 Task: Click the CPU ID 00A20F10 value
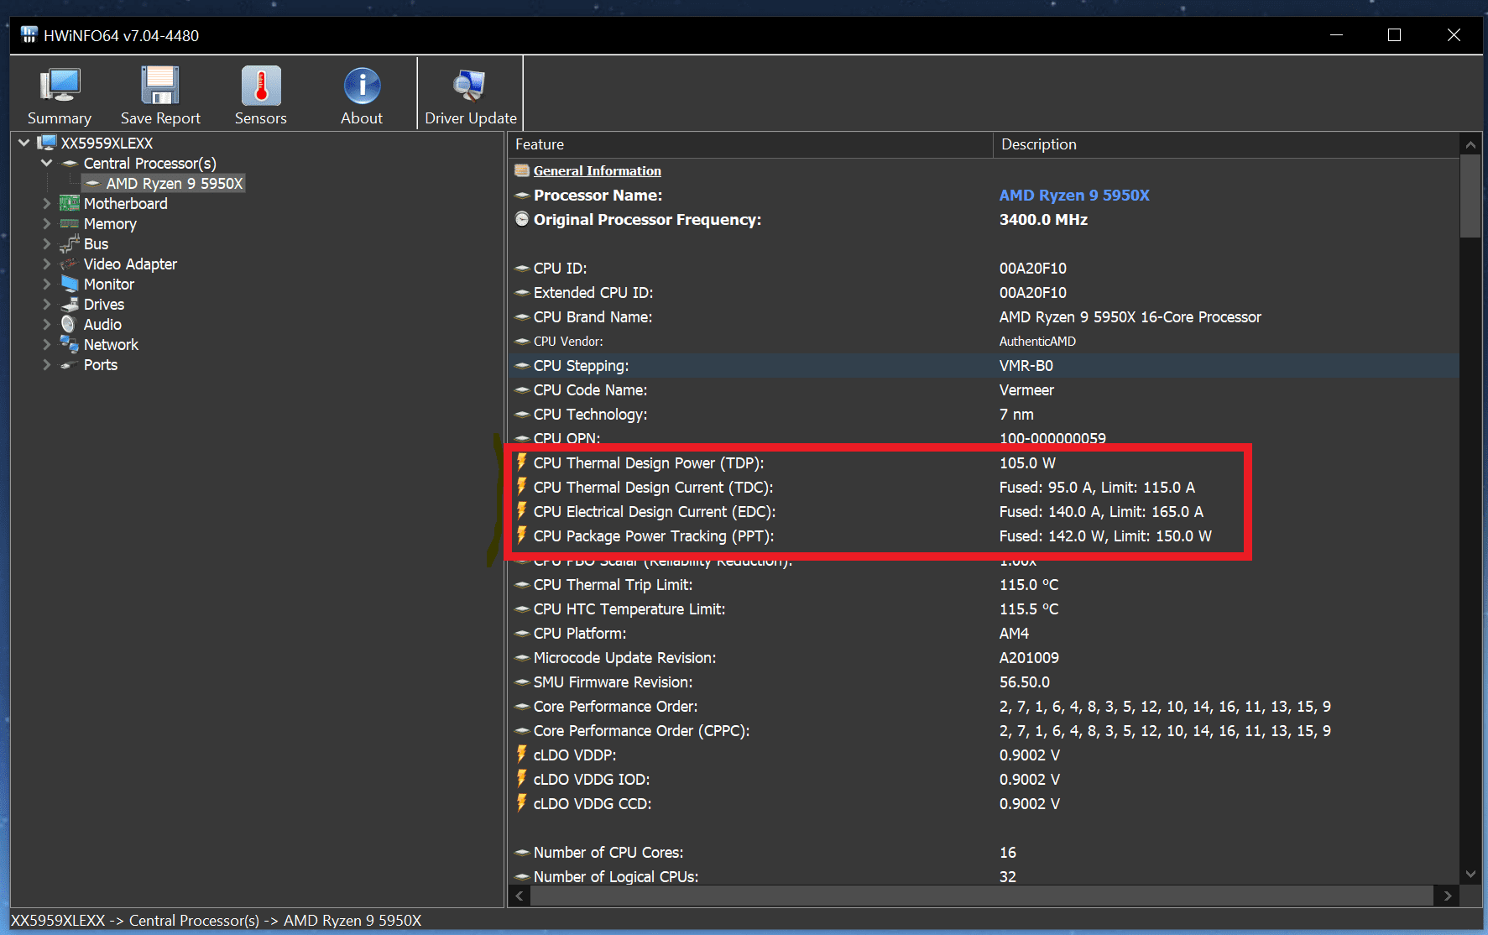[1032, 269]
